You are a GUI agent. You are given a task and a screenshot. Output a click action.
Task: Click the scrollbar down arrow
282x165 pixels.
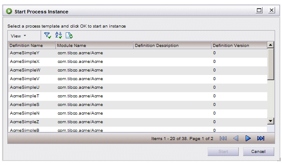[x=271, y=121]
